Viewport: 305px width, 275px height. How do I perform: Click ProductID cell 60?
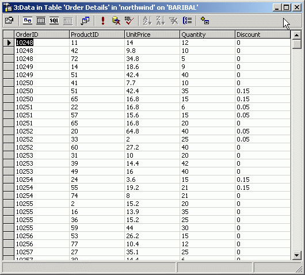coord(97,147)
